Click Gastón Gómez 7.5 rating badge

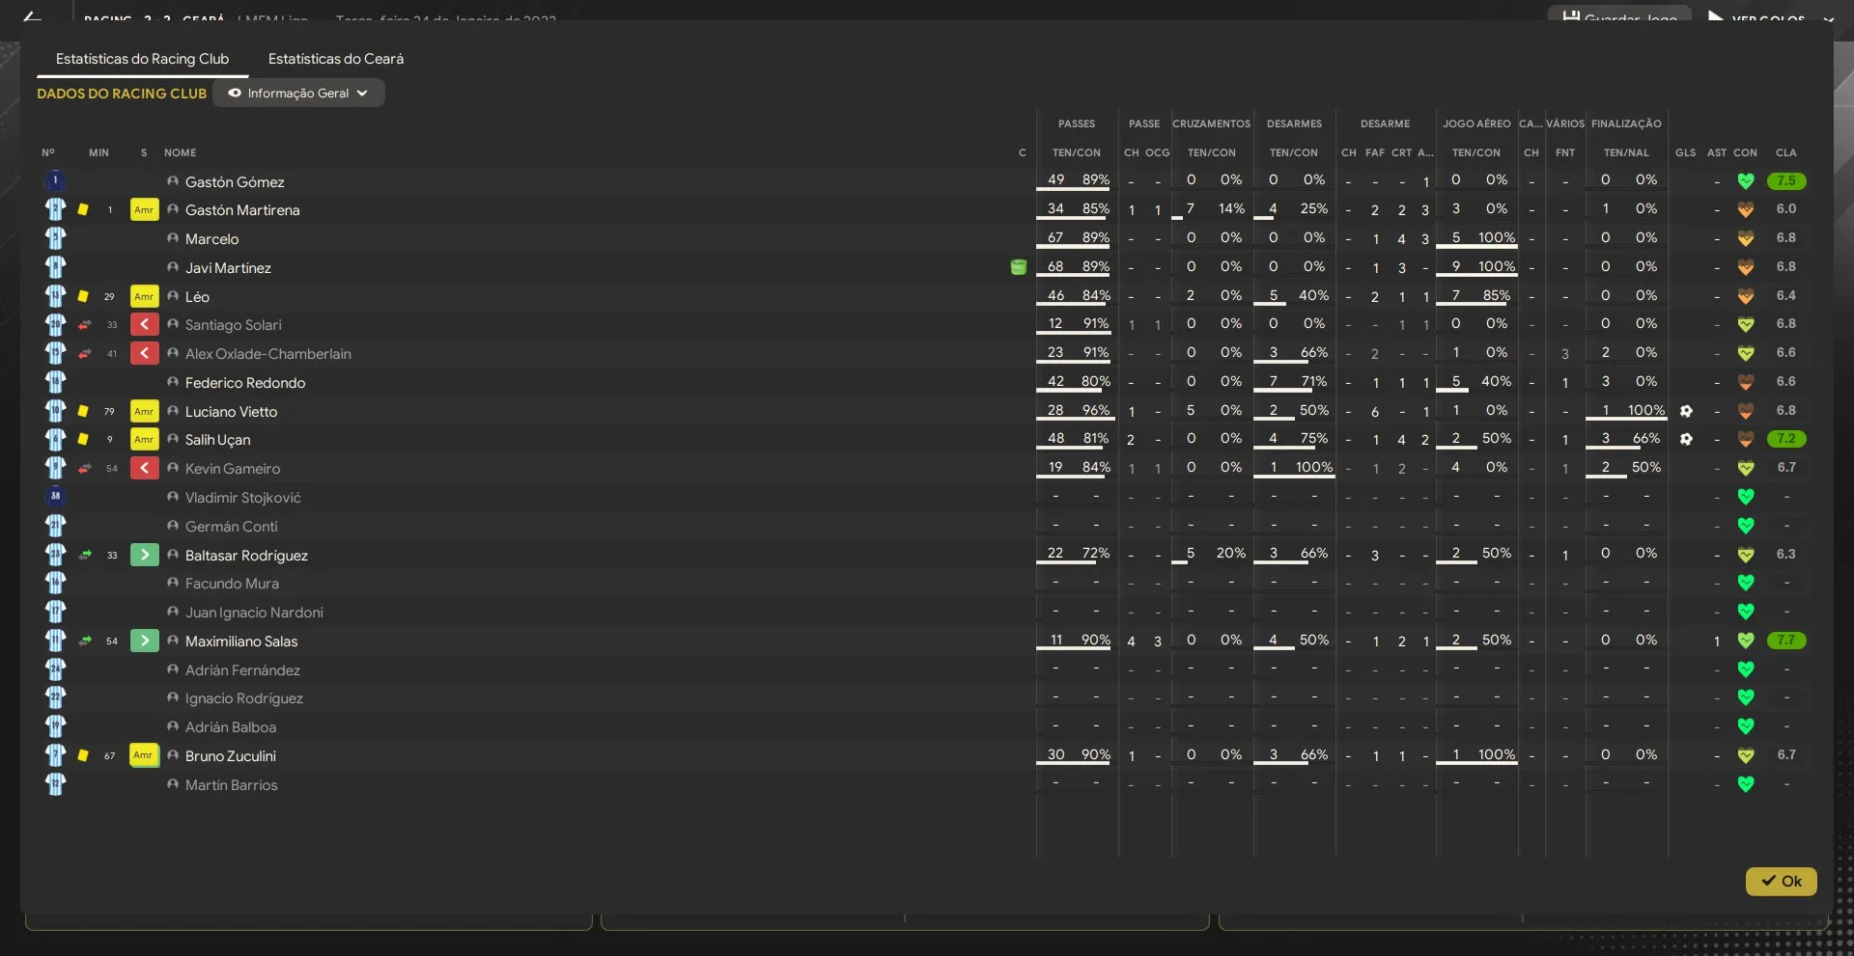(1786, 180)
